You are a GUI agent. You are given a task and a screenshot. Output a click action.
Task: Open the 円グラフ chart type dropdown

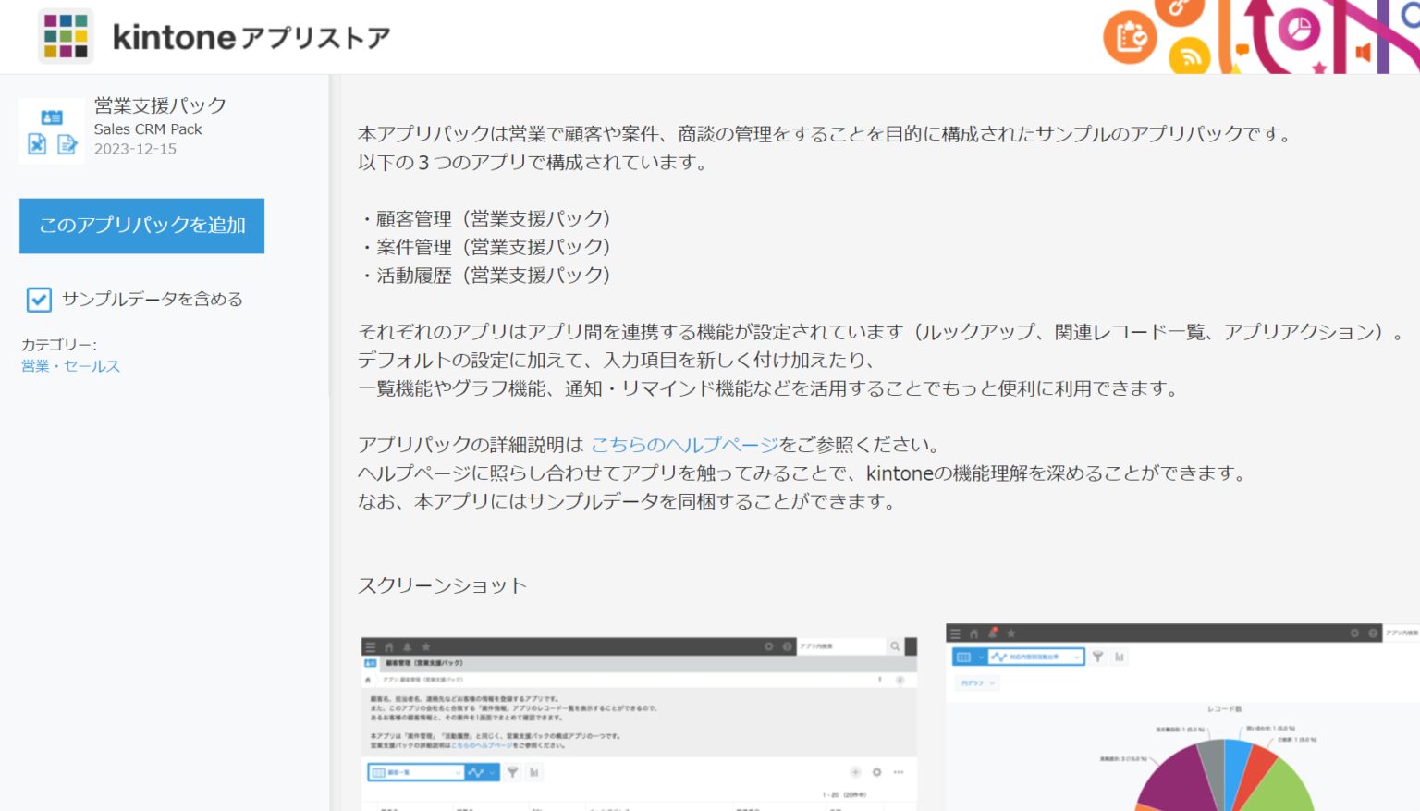[977, 683]
